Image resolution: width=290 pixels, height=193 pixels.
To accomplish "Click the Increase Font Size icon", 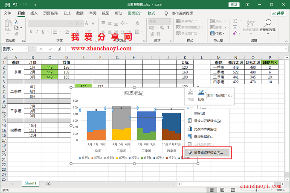I will pyautogui.click(x=87, y=23).
